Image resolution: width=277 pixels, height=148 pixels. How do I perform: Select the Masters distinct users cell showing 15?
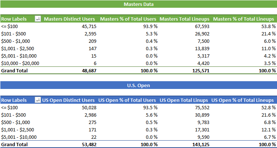pyautogui.click(x=94, y=56)
